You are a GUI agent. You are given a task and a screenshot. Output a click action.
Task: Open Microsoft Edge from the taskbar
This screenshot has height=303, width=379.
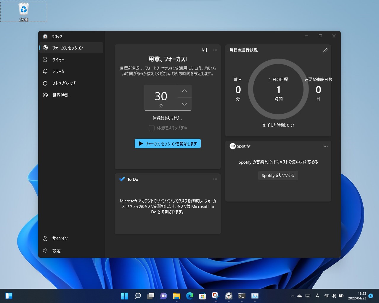point(189,296)
